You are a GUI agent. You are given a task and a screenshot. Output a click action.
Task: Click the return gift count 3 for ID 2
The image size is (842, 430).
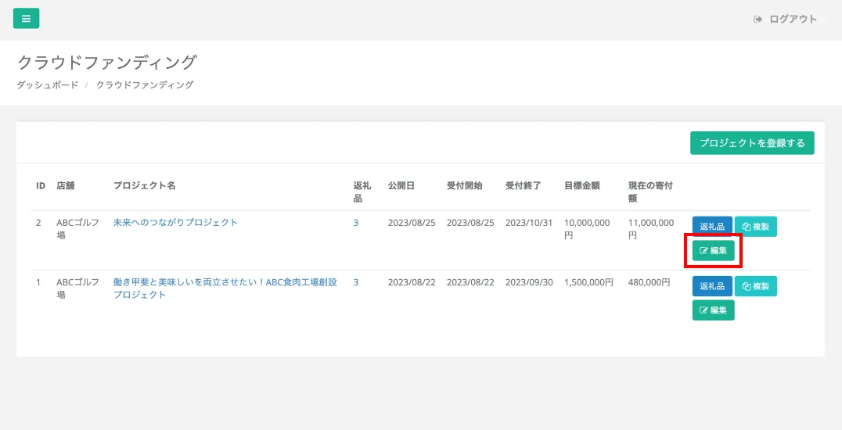355,223
